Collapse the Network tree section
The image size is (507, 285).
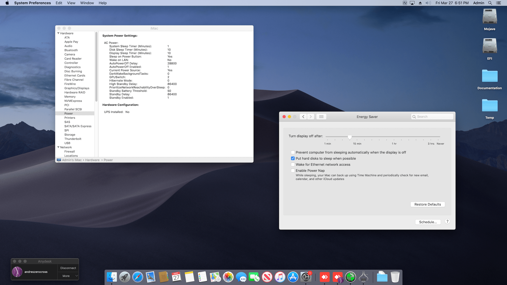(58, 147)
